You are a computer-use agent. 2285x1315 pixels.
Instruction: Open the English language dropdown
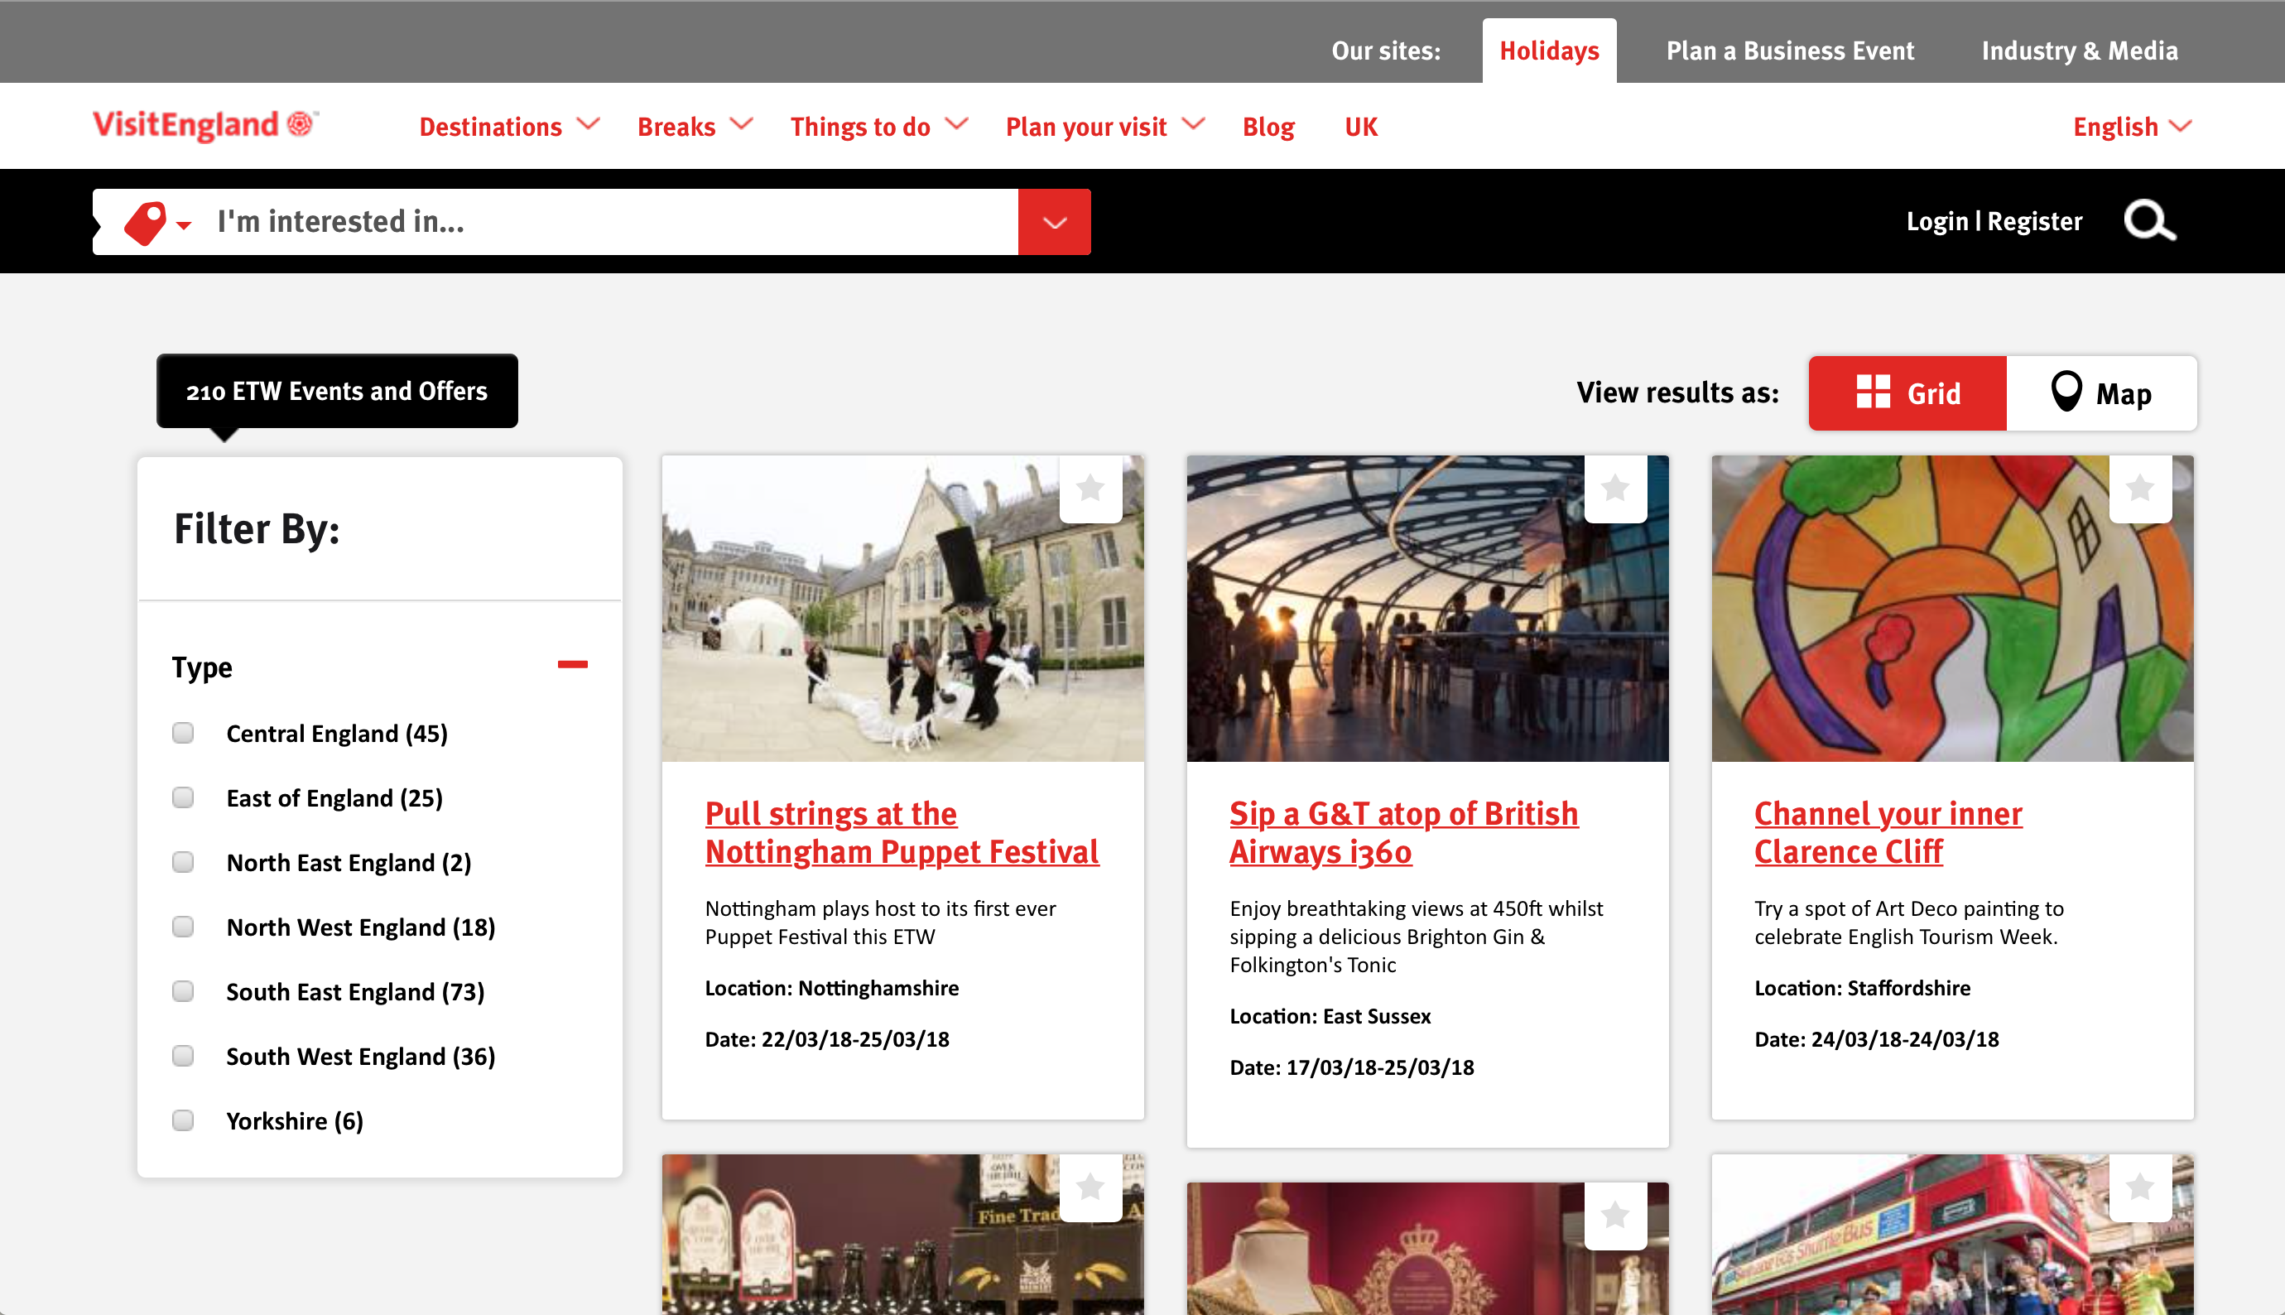pos(2133,127)
